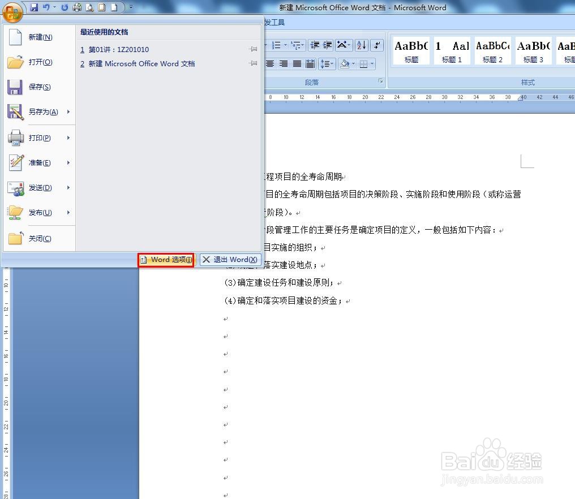Open the numbered list dropdown arrow

(x=286, y=45)
